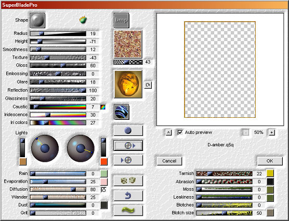Click the save preset to disc button
This screenshot has height=221, width=289.
(x=128, y=160)
